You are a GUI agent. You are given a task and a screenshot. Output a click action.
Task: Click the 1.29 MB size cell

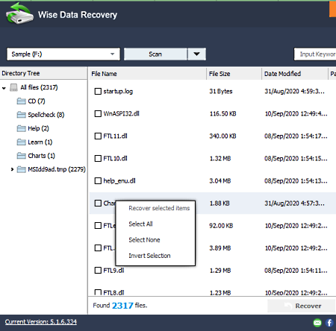pyautogui.click(x=220, y=271)
